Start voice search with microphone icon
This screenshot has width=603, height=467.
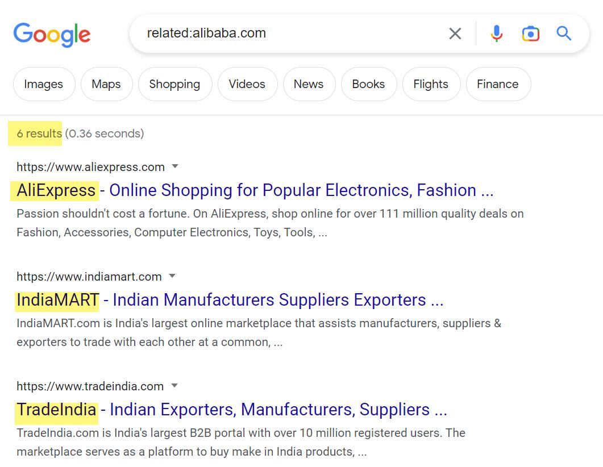point(496,34)
